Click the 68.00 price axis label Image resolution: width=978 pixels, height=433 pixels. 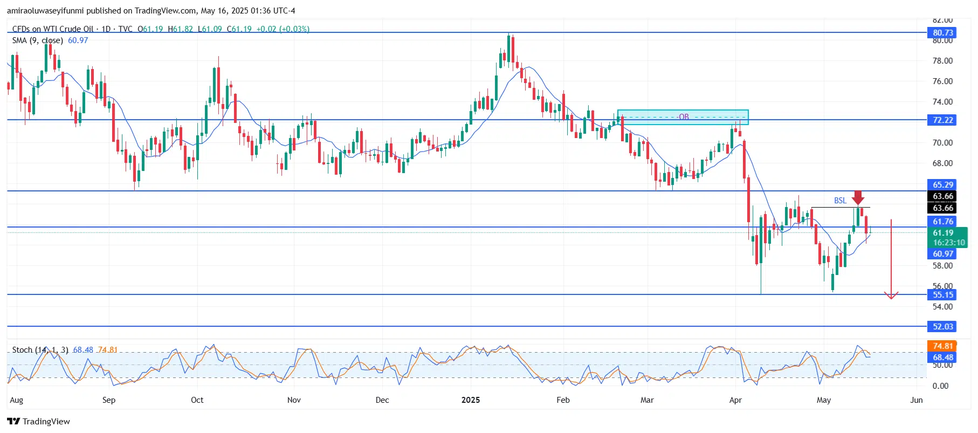tap(943, 163)
